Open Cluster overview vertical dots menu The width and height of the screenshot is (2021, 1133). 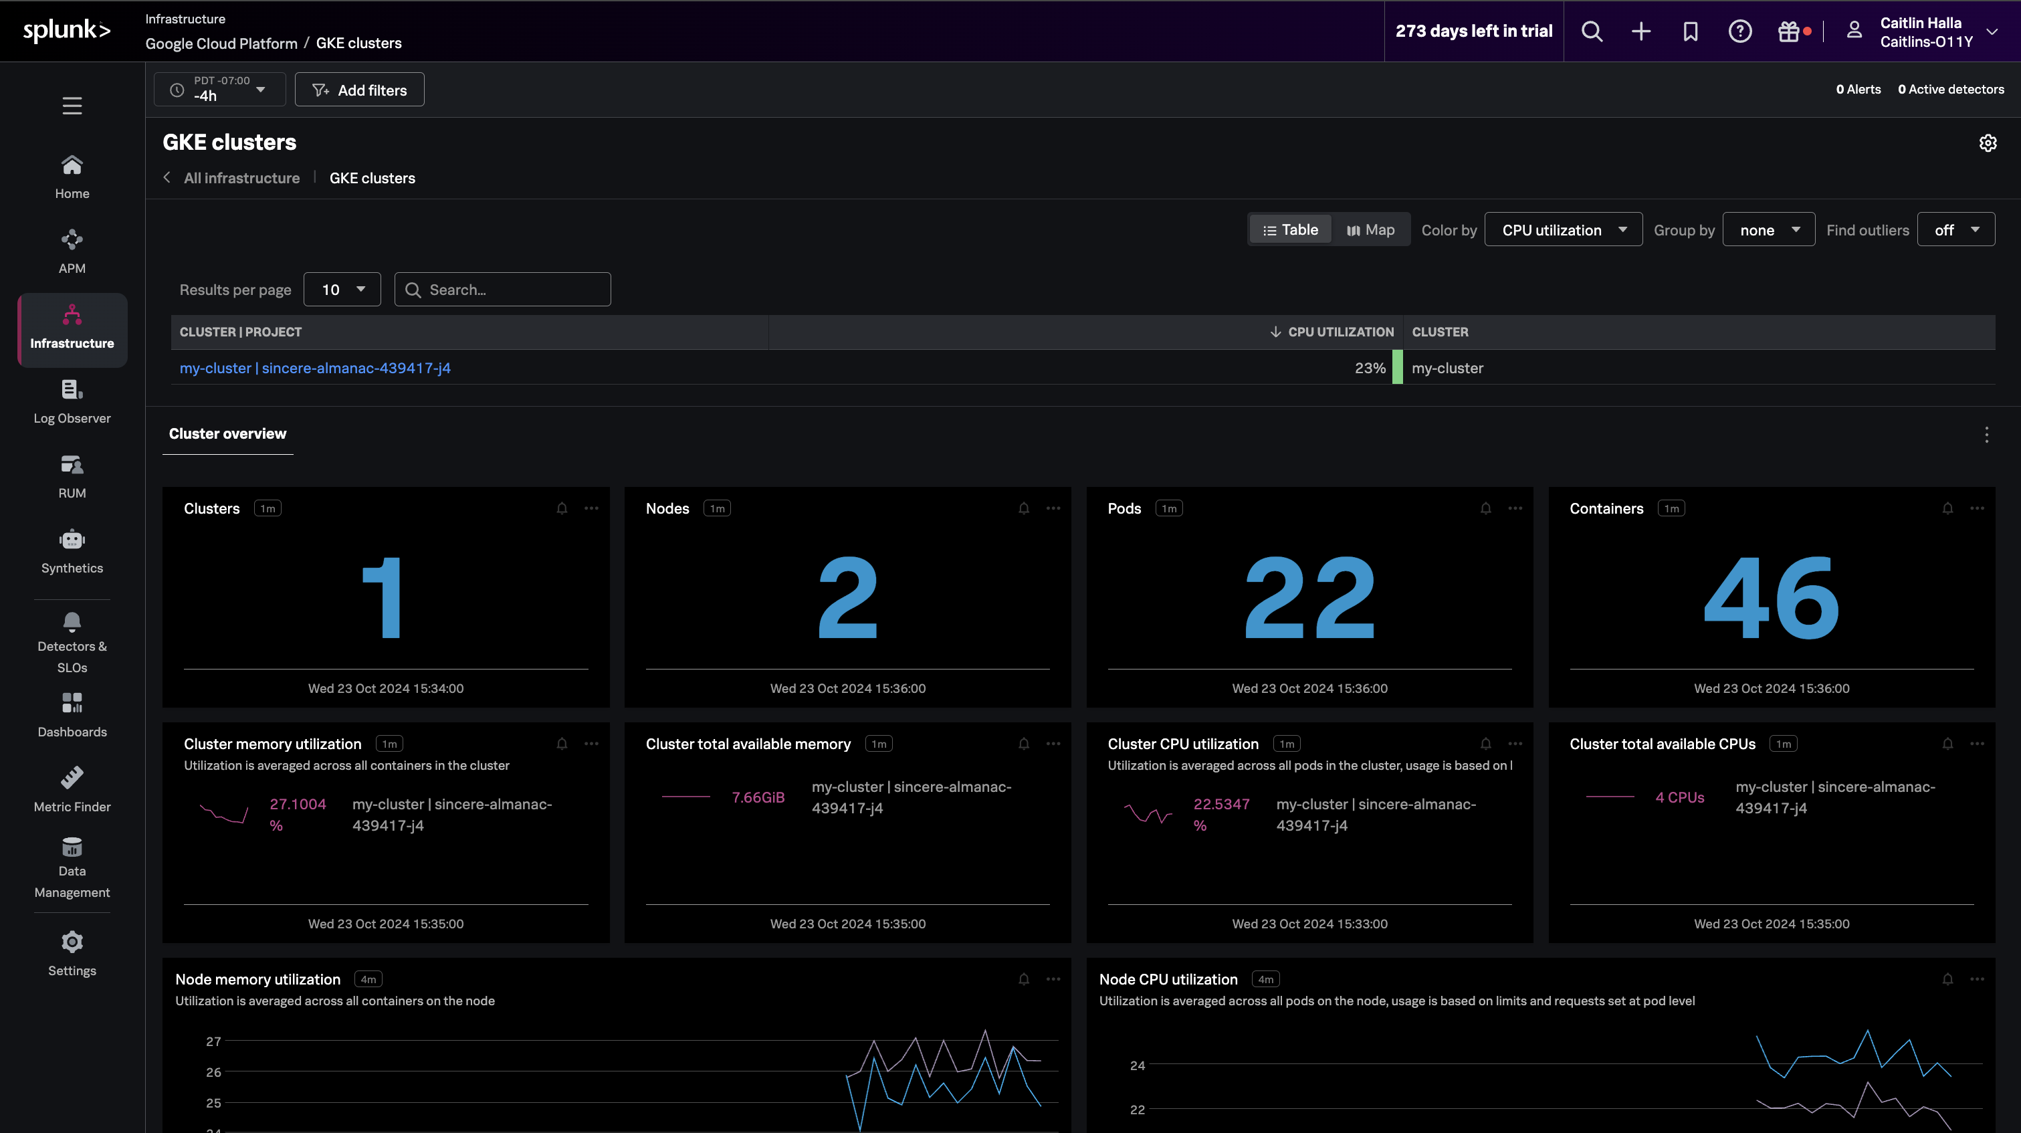(x=1986, y=435)
